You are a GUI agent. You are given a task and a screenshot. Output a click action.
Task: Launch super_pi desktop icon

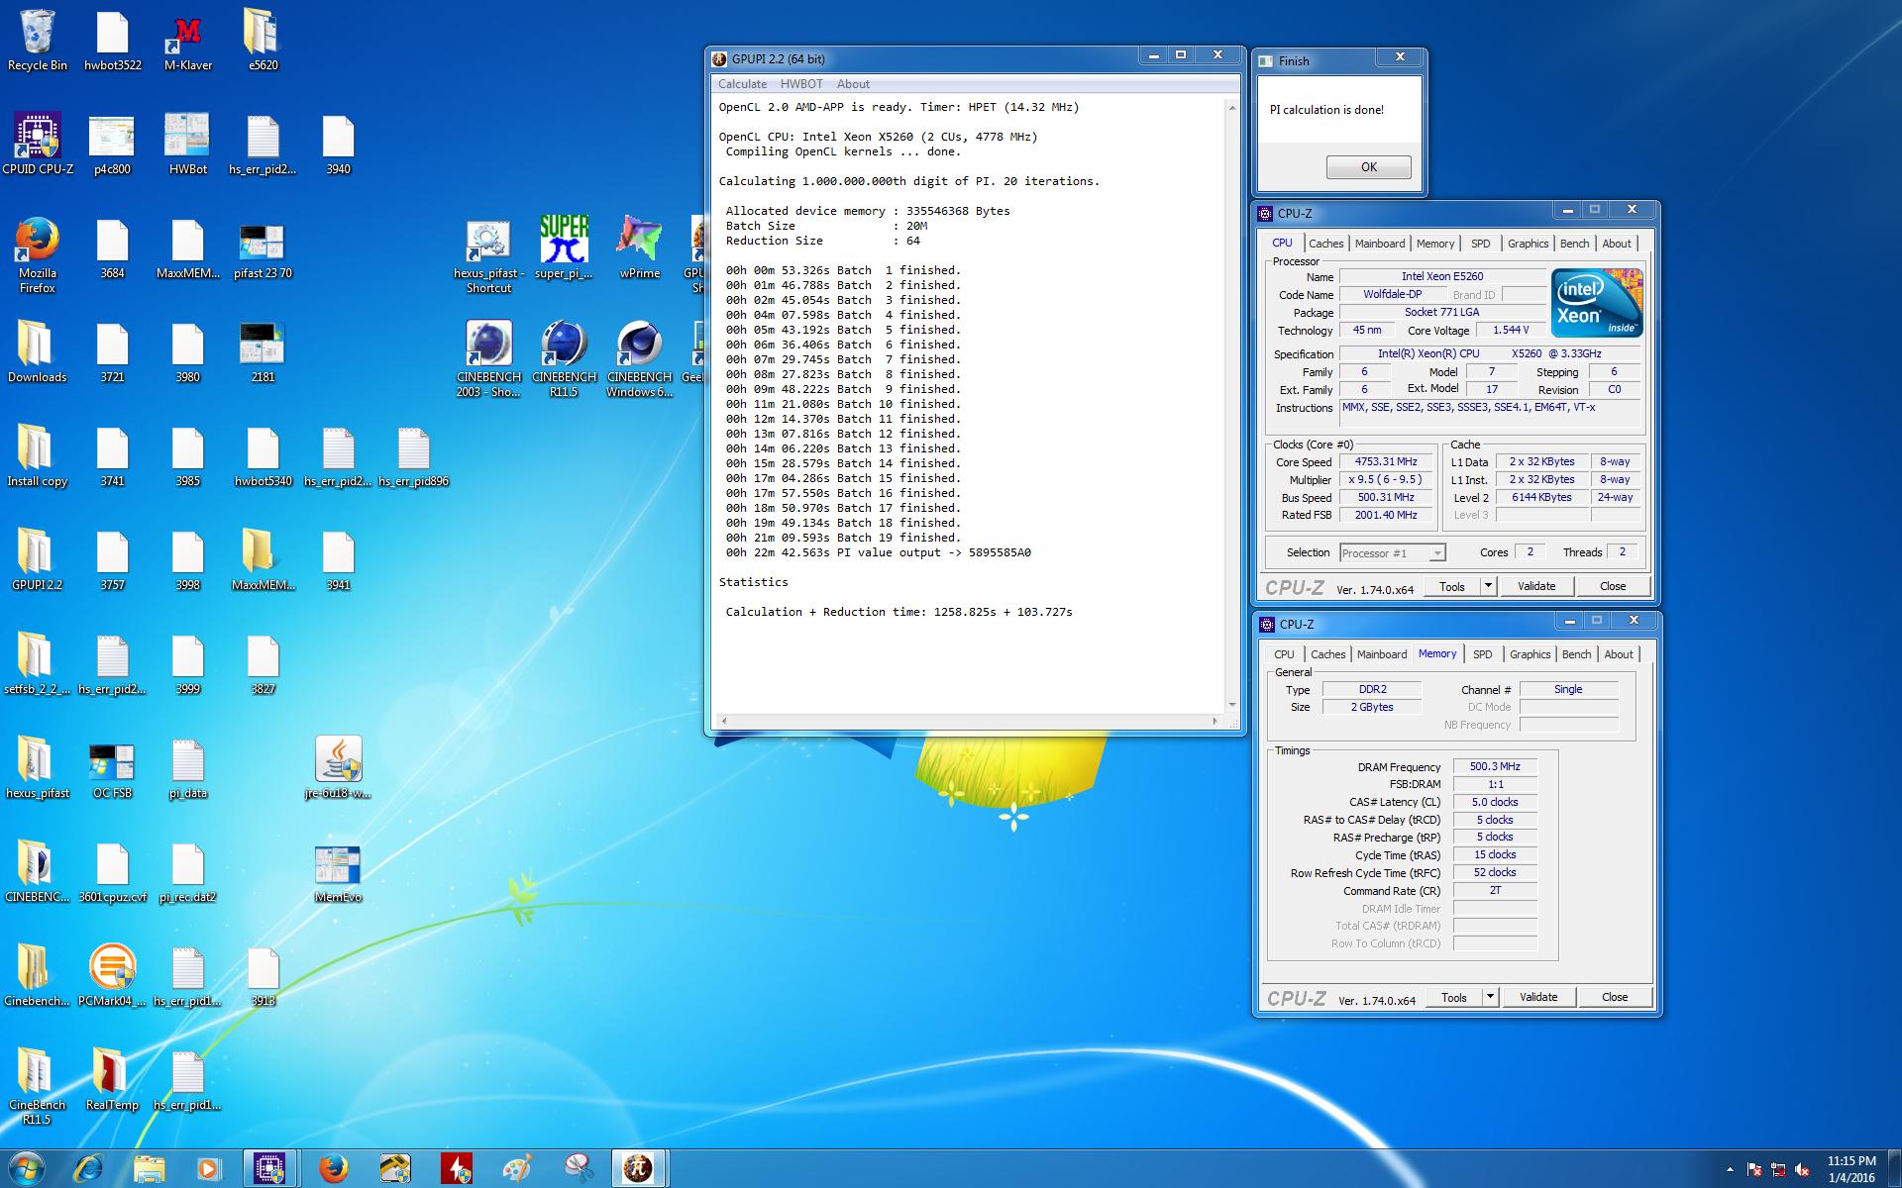pyautogui.click(x=564, y=248)
